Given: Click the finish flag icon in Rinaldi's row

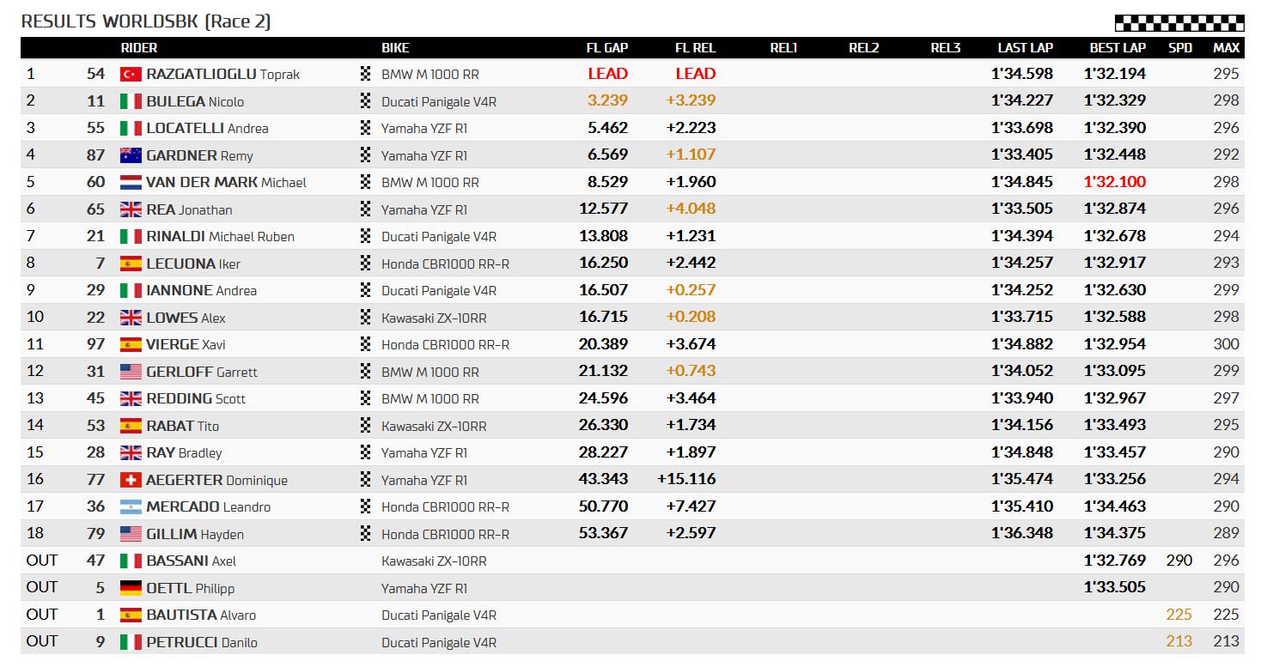Looking at the screenshot, I should pos(366,236).
